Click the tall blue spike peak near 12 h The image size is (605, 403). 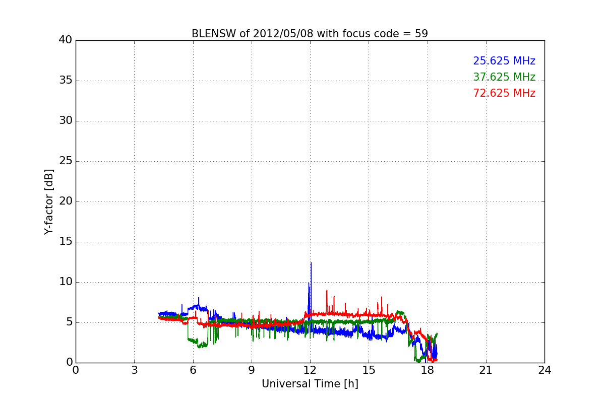click(311, 263)
